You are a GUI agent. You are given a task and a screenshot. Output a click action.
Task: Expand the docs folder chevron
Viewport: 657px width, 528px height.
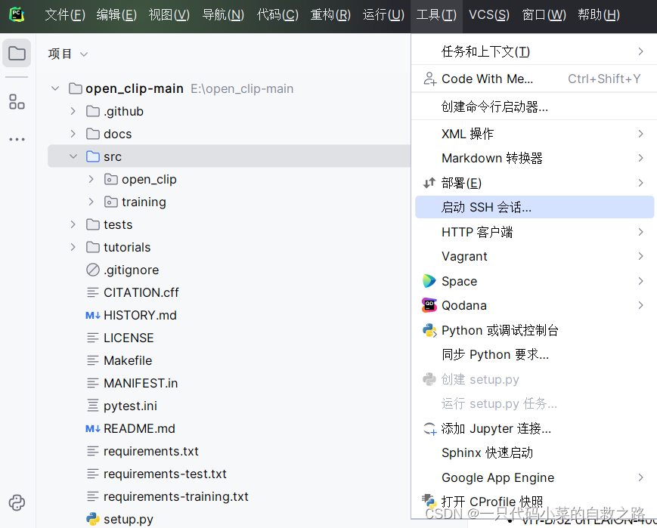tap(73, 134)
